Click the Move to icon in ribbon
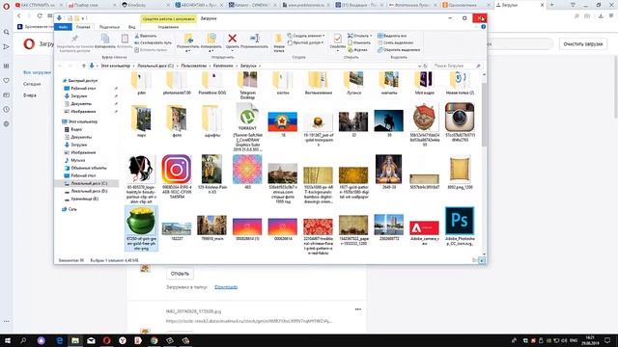The height and width of the screenshot is (347, 618). pos(188,39)
